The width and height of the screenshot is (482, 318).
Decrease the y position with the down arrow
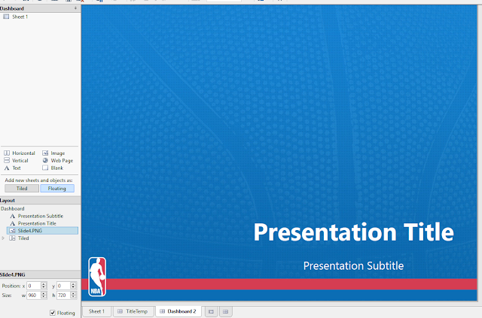[x=73, y=288]
